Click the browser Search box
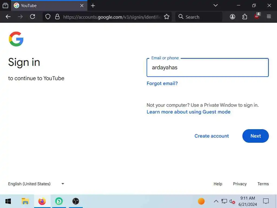 pos(199,17)
